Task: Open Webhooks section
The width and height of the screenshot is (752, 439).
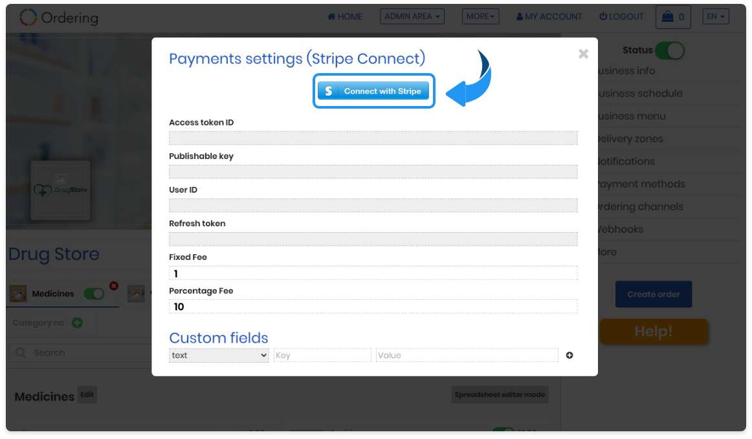Action: [x=620, y=229]
